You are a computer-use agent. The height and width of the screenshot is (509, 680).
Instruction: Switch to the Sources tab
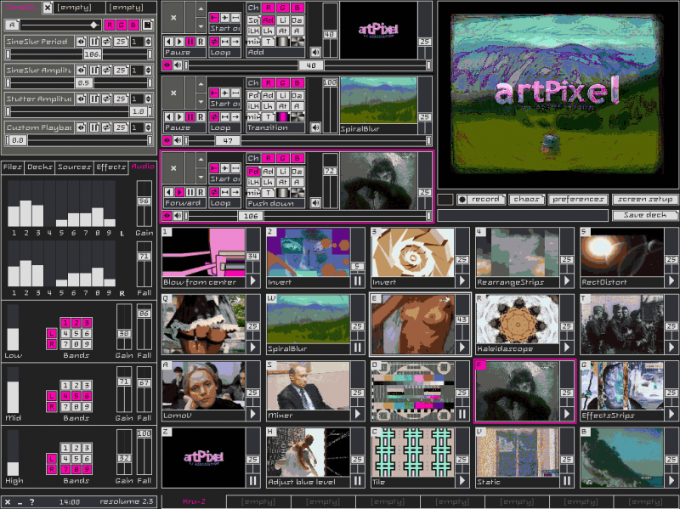(x=74, y=167)
